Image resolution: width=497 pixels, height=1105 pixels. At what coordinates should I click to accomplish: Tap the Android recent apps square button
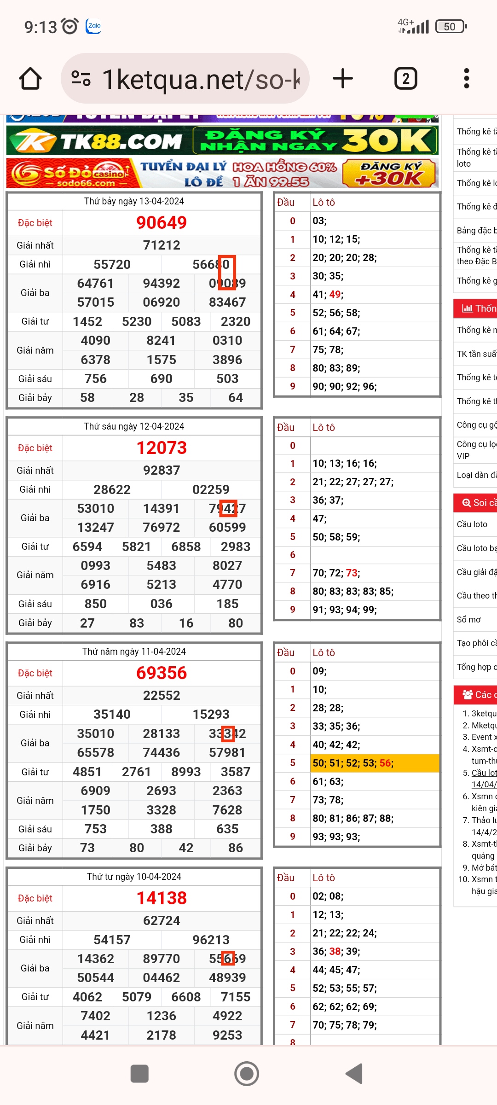pos(139,1074)
